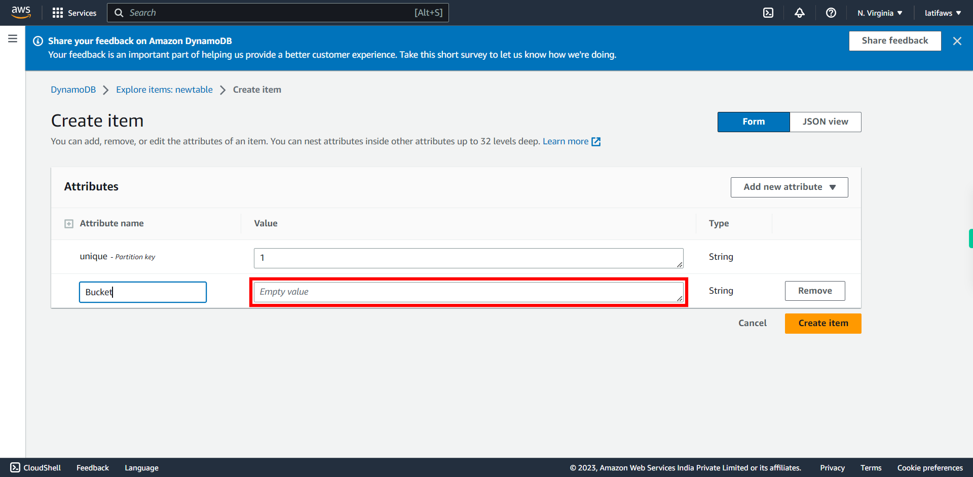
Task: Open the help question mark icon
Action: (831, 13)
